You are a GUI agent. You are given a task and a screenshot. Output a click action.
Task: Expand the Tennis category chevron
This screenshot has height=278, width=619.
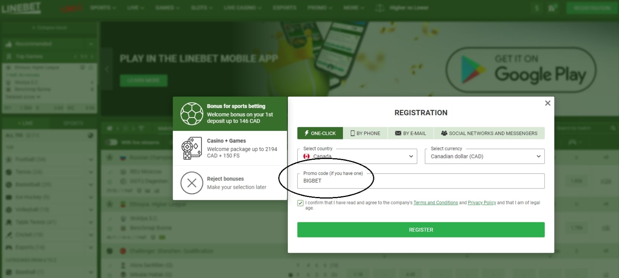click(91, 172)
